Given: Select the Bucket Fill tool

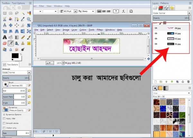Looking at the screenshot, I should [x=11, y=37].
